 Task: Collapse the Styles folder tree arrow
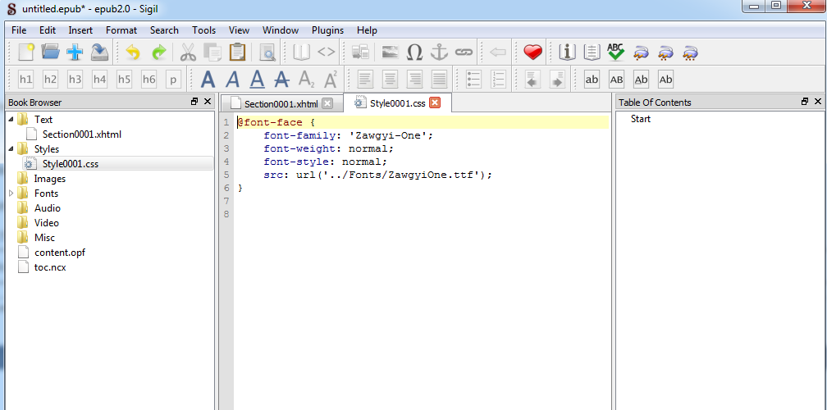pyautogui.click(x=11, y=149)
